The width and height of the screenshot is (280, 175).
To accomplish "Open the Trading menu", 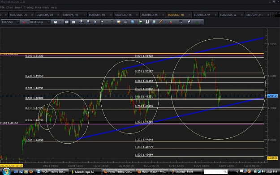I will pos(29,8).
